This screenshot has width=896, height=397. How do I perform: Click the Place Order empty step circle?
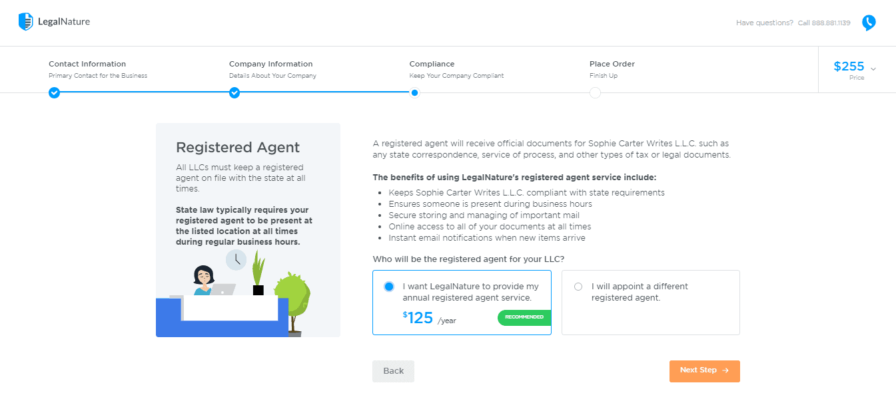point(595,92)
